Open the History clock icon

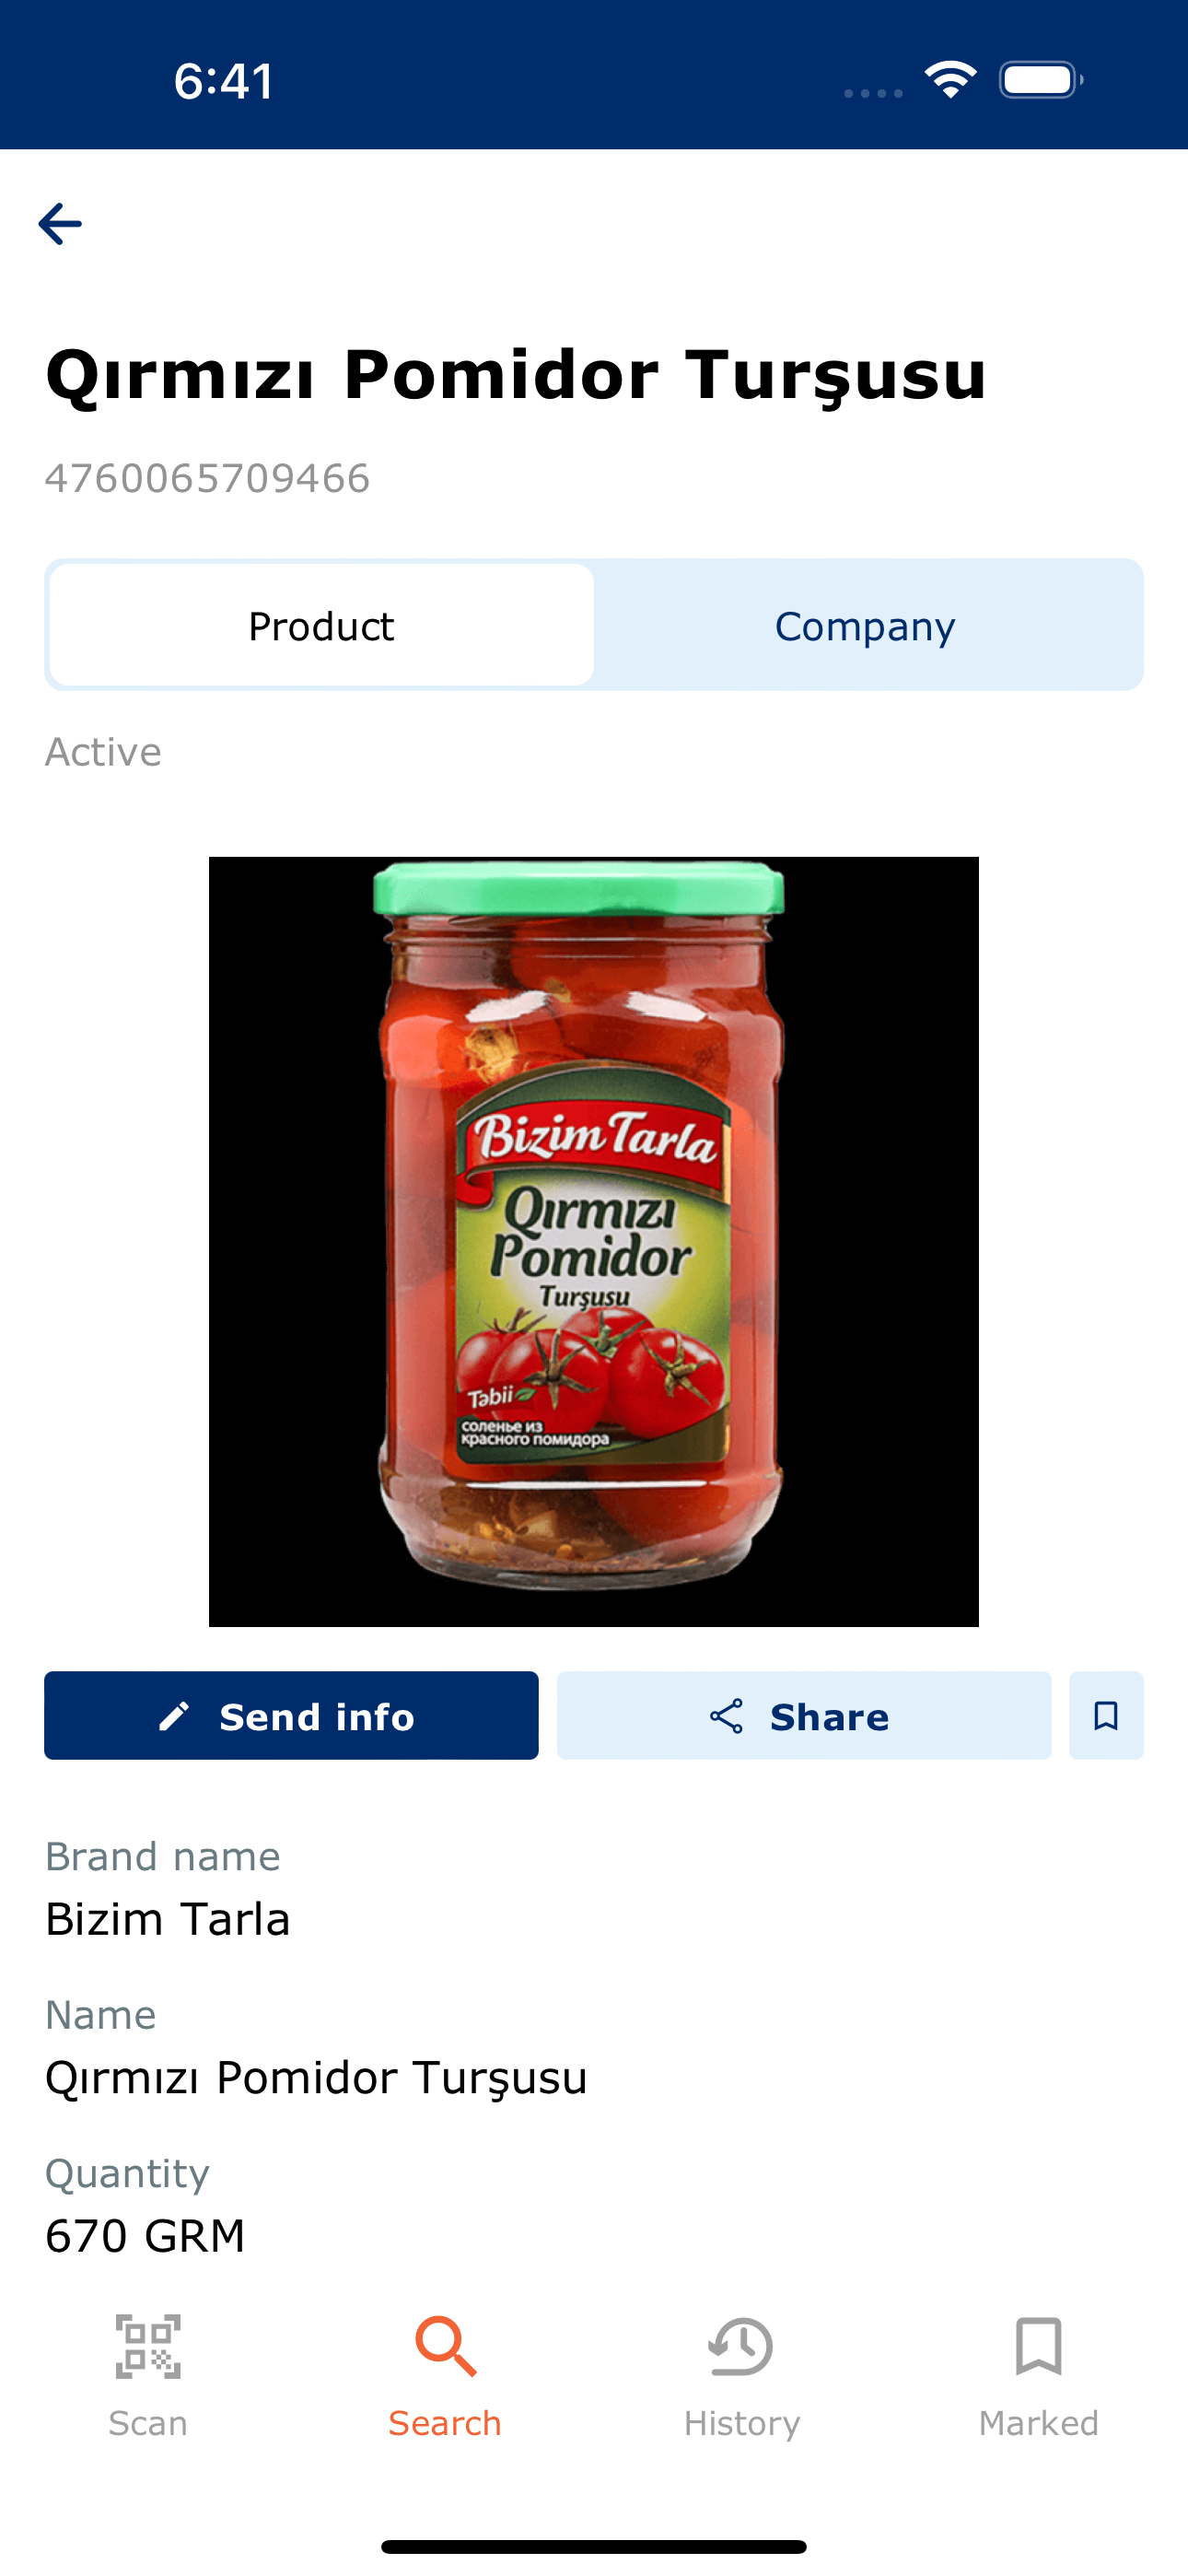741,2346
